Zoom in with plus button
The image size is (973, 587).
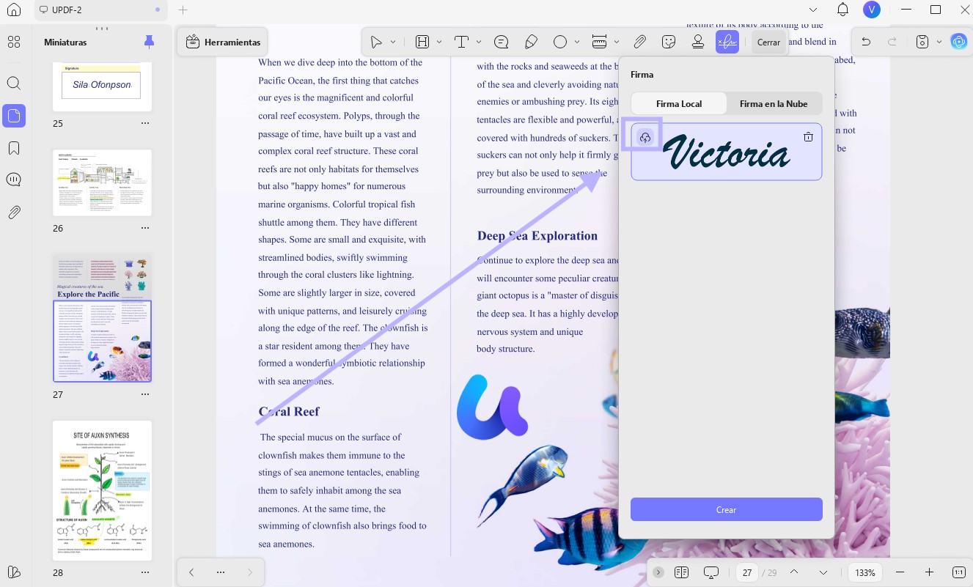pyautogui.click(x=929, y=572)
